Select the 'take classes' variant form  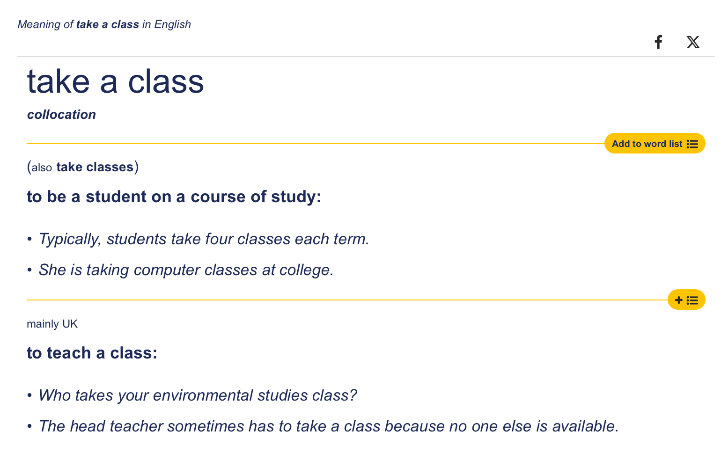[x=95, y=167]
